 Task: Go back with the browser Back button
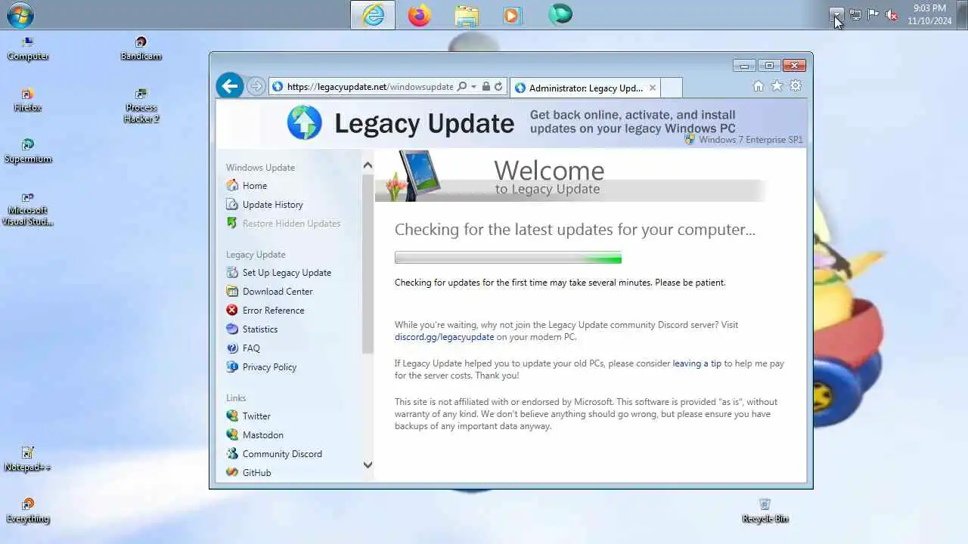[230, 85]
